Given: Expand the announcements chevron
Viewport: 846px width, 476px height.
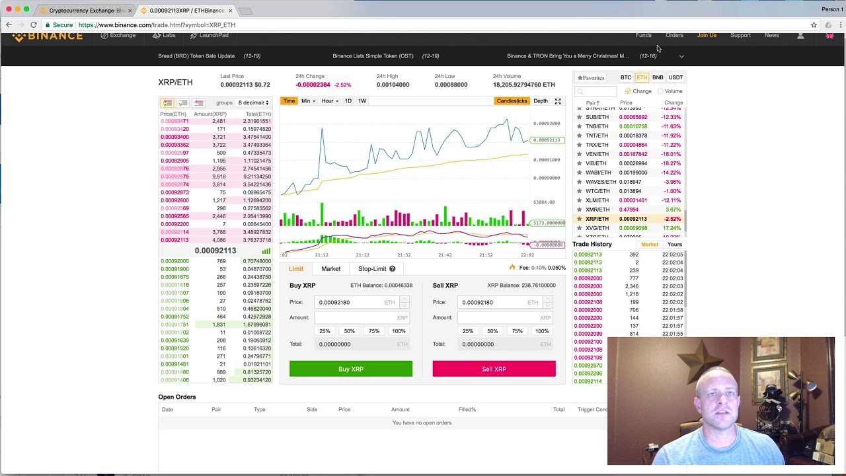Looking at the screenshot, I should click(681, 56).
